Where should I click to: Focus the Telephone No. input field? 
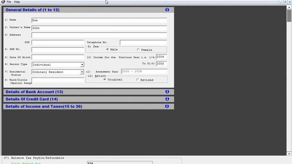click(143, 42)
